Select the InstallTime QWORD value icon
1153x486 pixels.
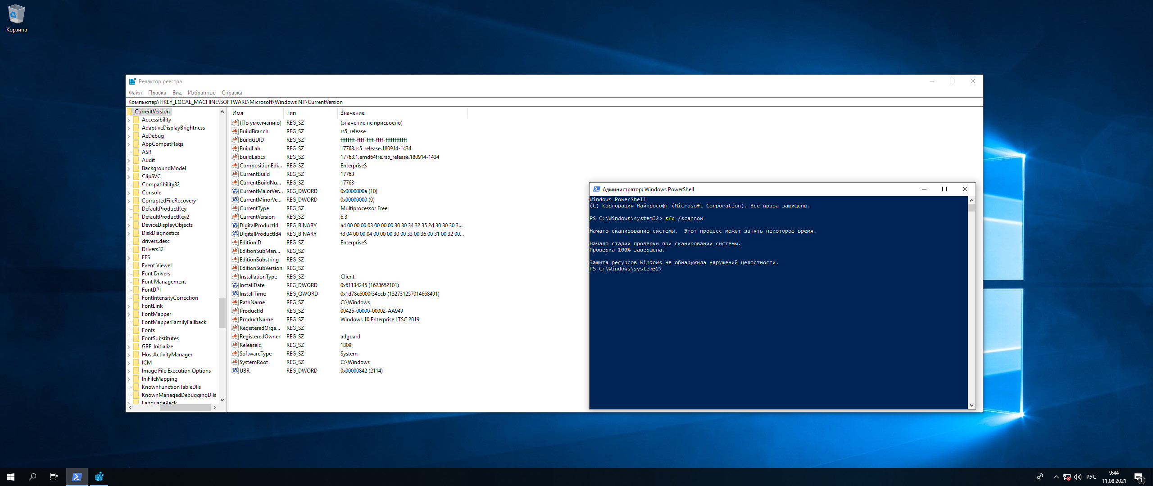[235, 293]
